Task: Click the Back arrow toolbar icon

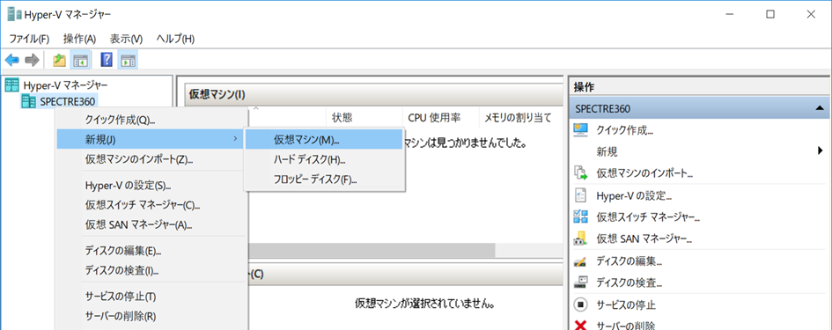Action: click(12, 60)
